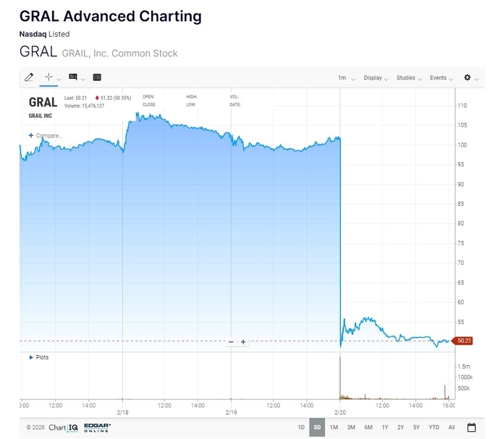This screenshot has width=492, height=439.
Task: Expand the Plots panel
Action: (30, 357)
